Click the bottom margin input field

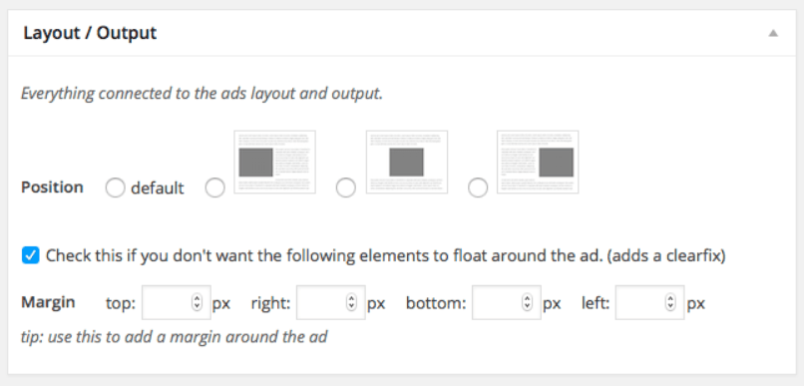tap(507, 302)
